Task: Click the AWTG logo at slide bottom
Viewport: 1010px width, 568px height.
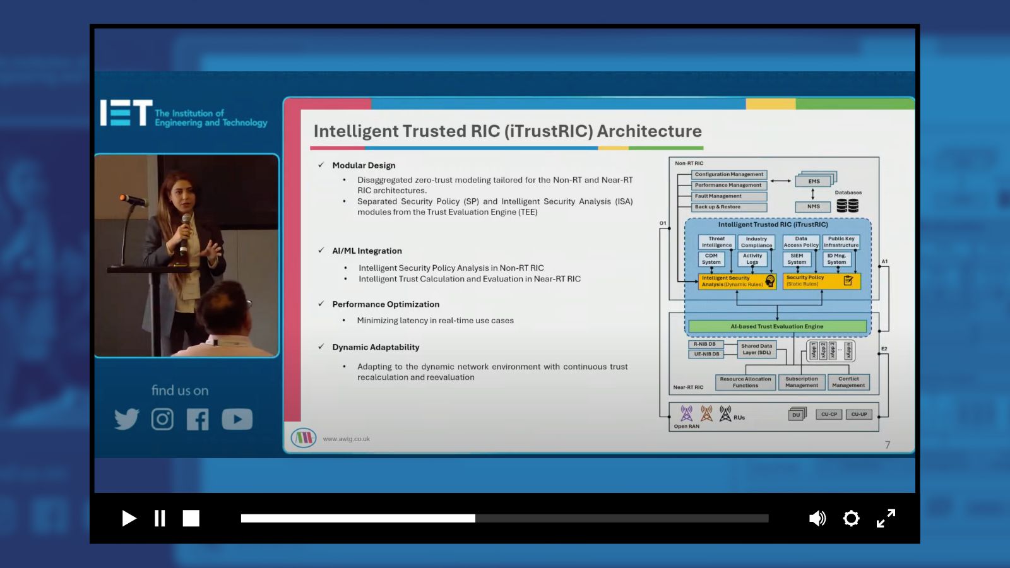Action: pyautogui.click(x=304, y=437)
